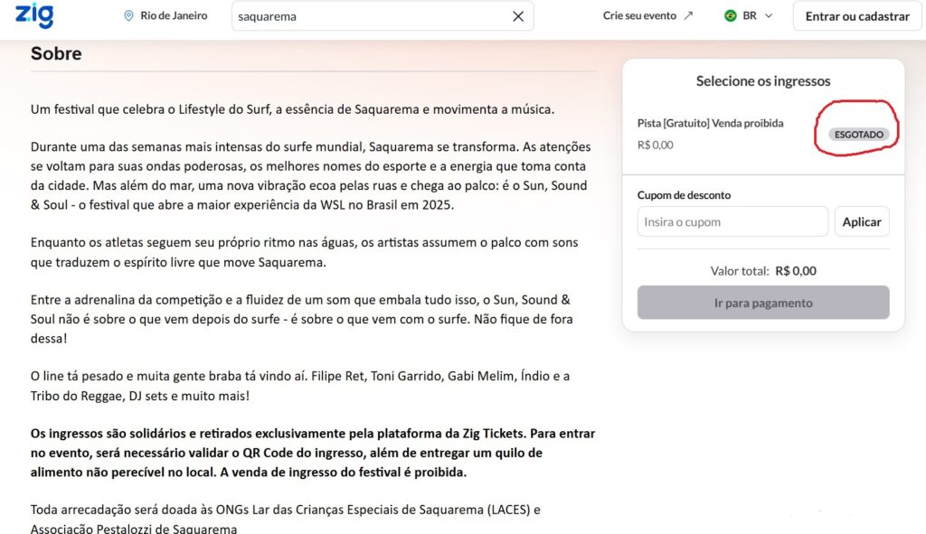Select the Entrar ou cadastrar button

(857, 16)
